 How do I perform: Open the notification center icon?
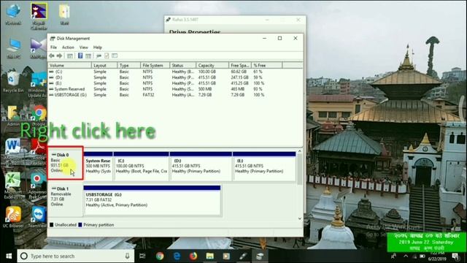pos(455,256)
